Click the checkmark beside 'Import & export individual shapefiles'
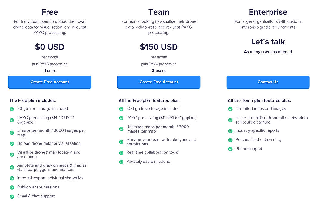319x209 pixels. click(x=12, y=178)
